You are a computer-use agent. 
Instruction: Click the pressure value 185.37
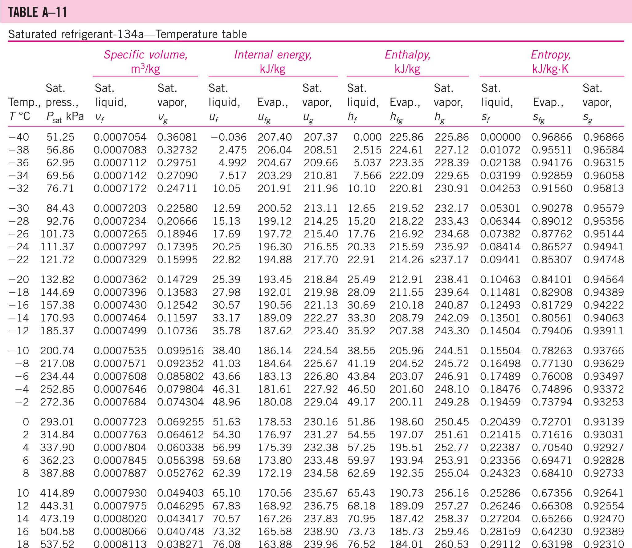[57, 331]
